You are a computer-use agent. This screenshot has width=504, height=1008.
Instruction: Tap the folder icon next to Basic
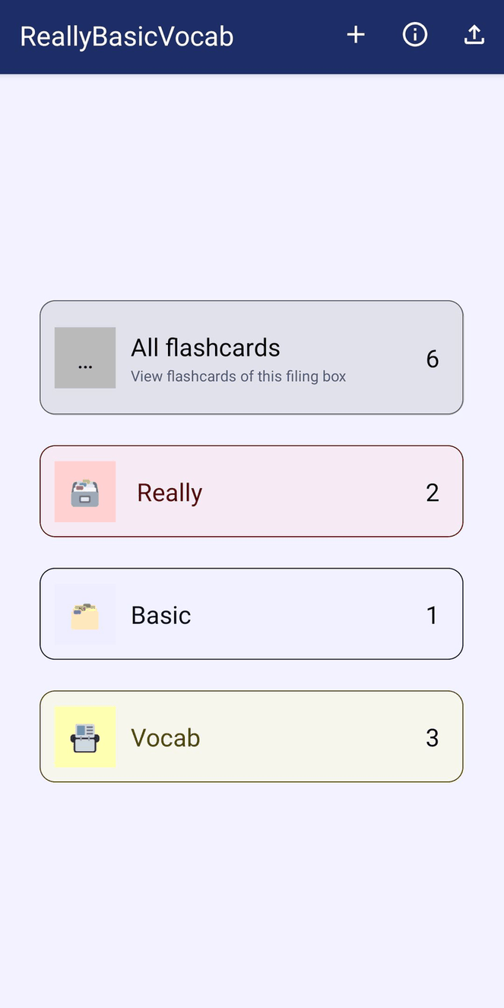(84, 614)
